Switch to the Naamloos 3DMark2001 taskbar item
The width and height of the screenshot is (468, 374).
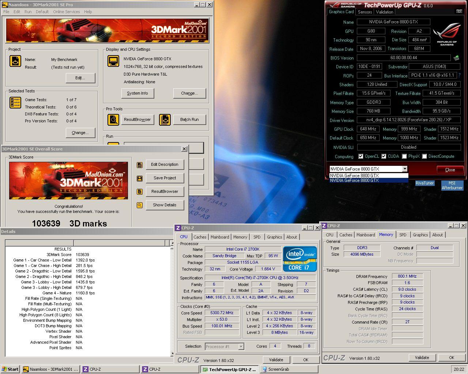[50, 369]
